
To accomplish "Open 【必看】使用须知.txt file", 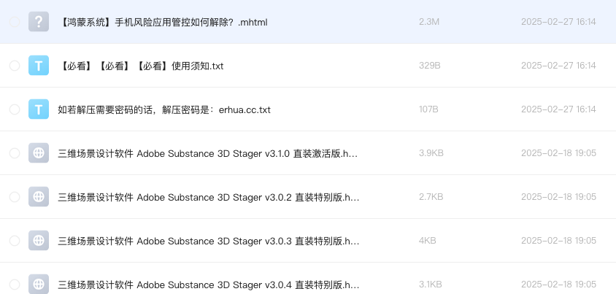I will 141,66.
